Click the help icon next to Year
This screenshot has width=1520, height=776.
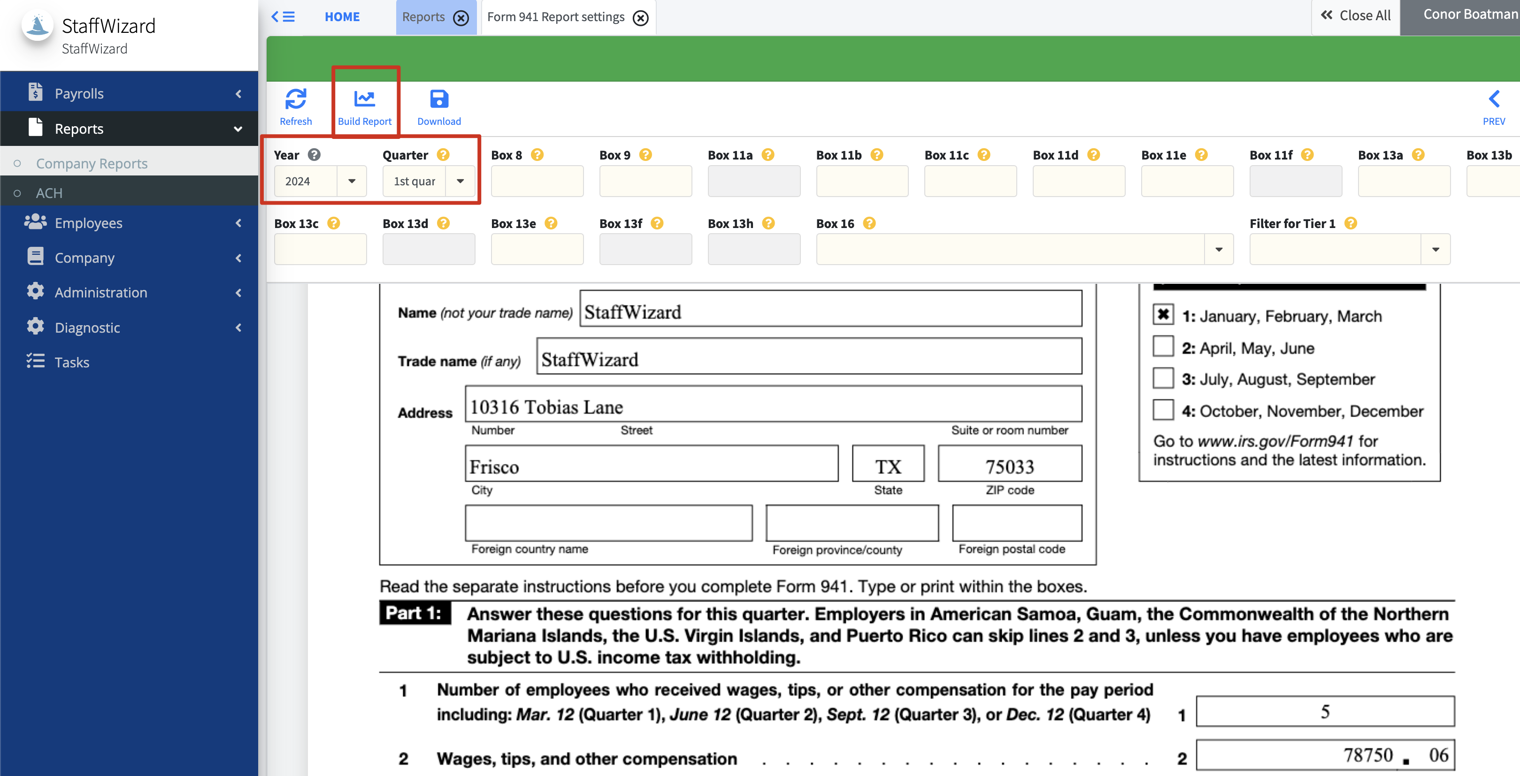[x=315, y=154]
